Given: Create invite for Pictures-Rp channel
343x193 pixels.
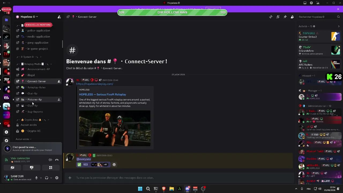Looking at the screenshot, I should [x=59, y=99].
